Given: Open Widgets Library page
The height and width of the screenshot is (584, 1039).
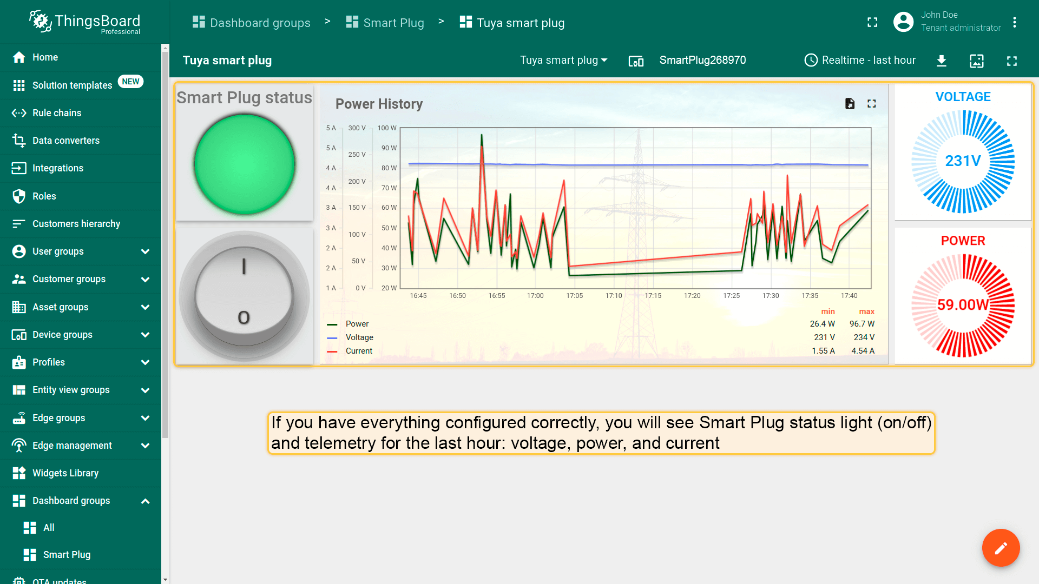Looking at the screenshot, I should (65, 473).
